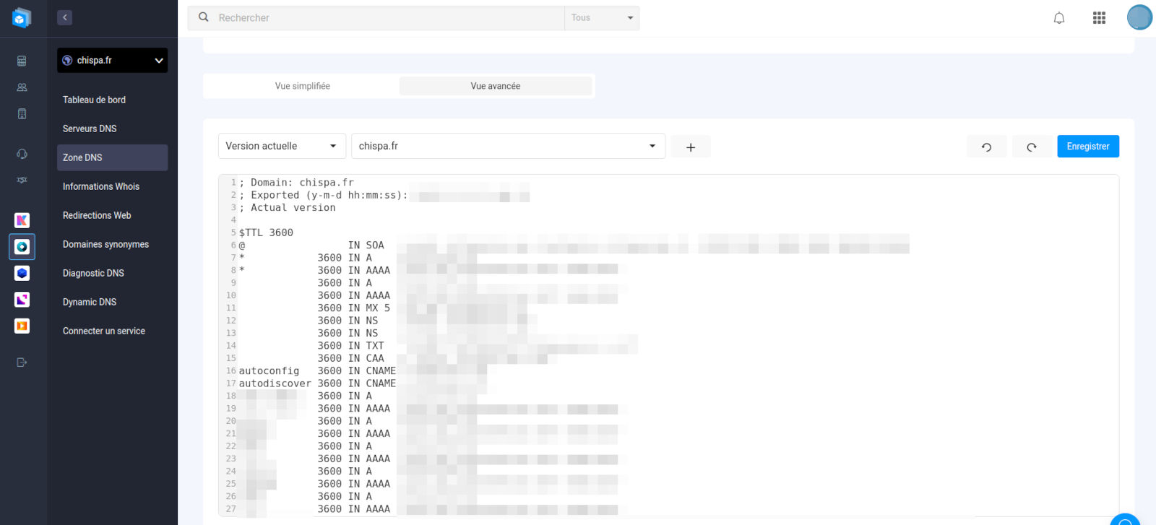Click the users group sidebar icon

22,87
